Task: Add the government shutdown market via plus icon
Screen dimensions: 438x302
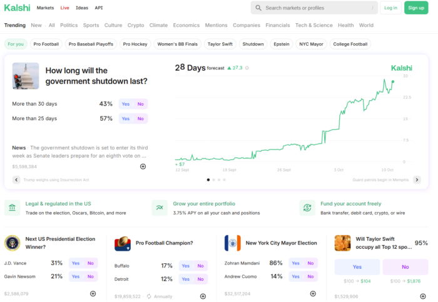Action: point(143,166)
